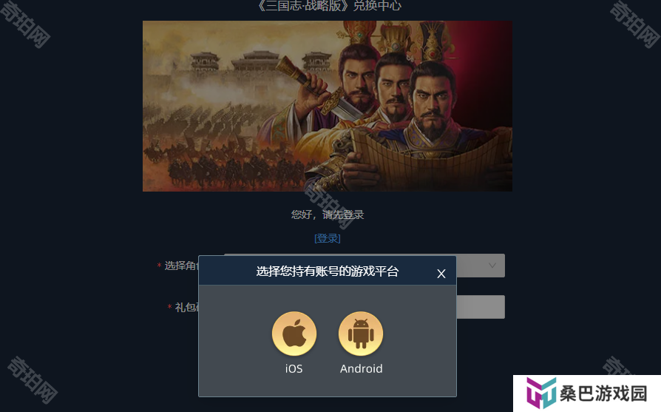The width and height of the screenshot is (661, 412).
Task: Close the platform selection dialog
Action: [441, 274]
